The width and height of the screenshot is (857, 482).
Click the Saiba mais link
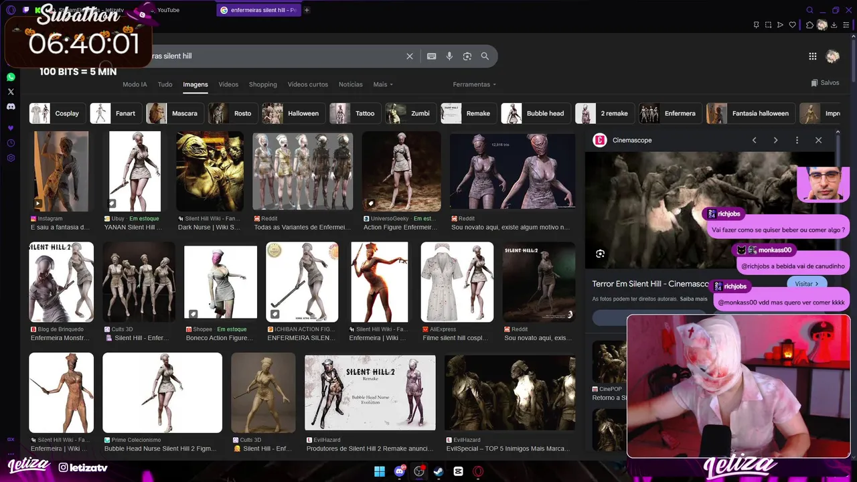click(x=694, y=299)
